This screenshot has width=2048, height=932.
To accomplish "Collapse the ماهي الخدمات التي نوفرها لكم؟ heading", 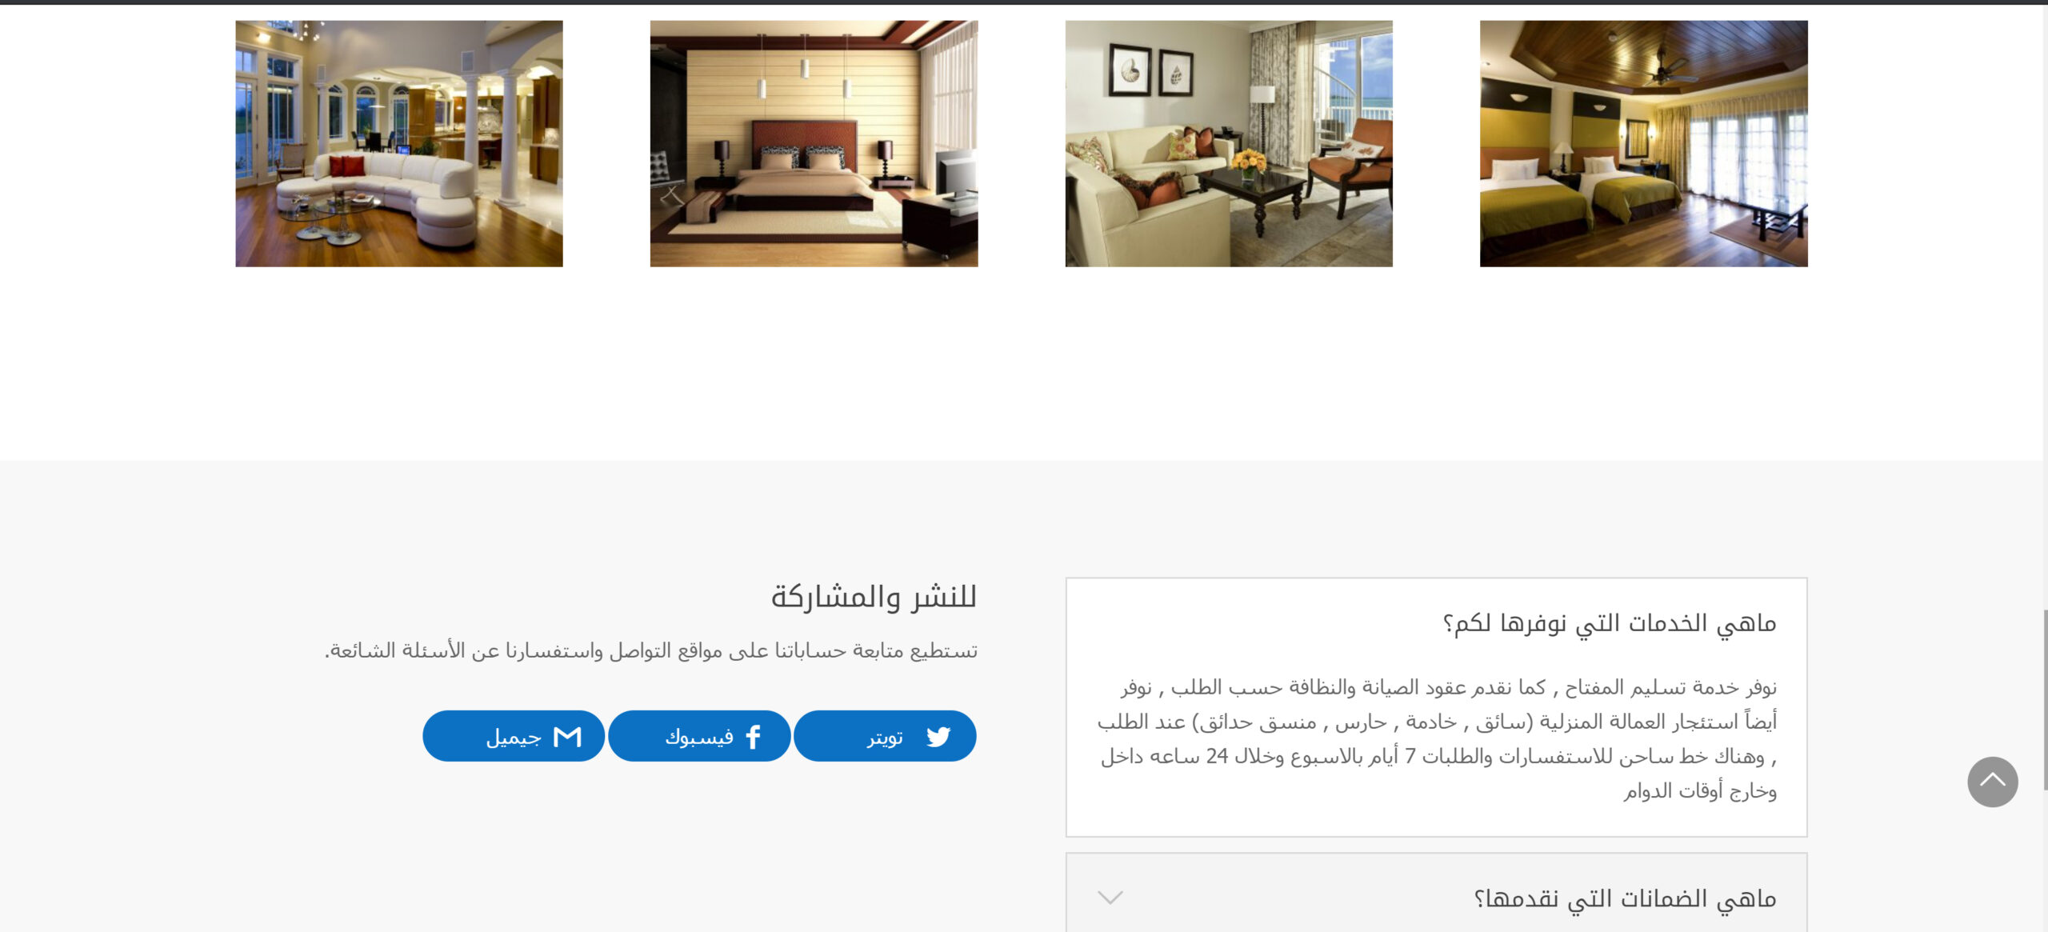I will [1610, 622].
